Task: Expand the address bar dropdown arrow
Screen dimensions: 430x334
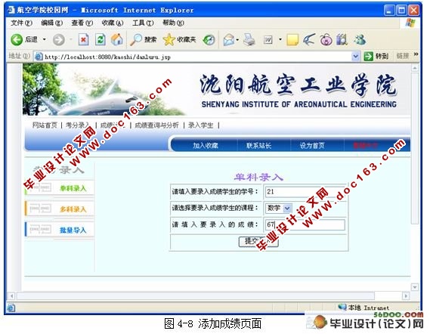Action: [x=355, y=57]
